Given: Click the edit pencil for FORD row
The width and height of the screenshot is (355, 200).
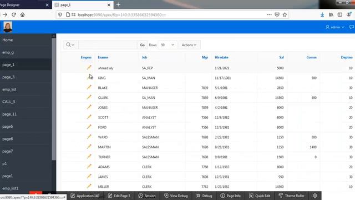Looking at the screenshot, I should [x=89, y=127].
